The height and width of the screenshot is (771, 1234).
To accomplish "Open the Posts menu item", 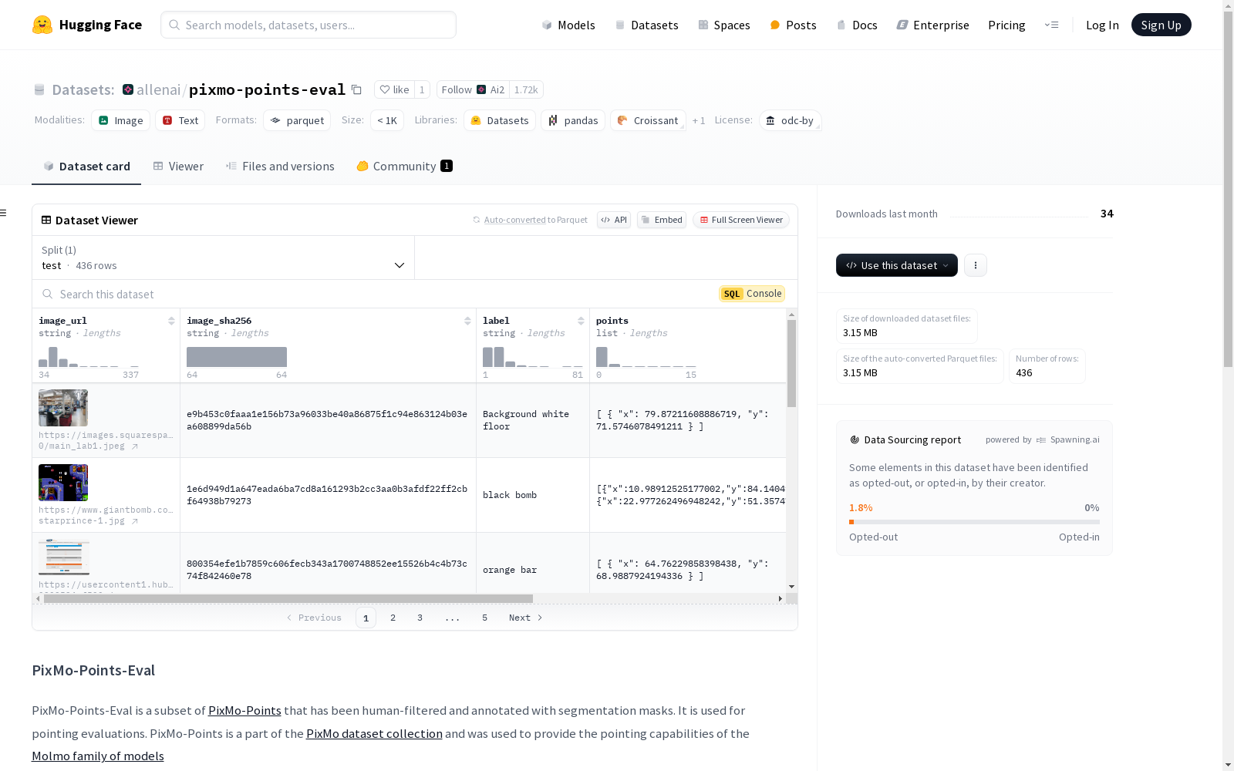I will [x=793, y=25].
